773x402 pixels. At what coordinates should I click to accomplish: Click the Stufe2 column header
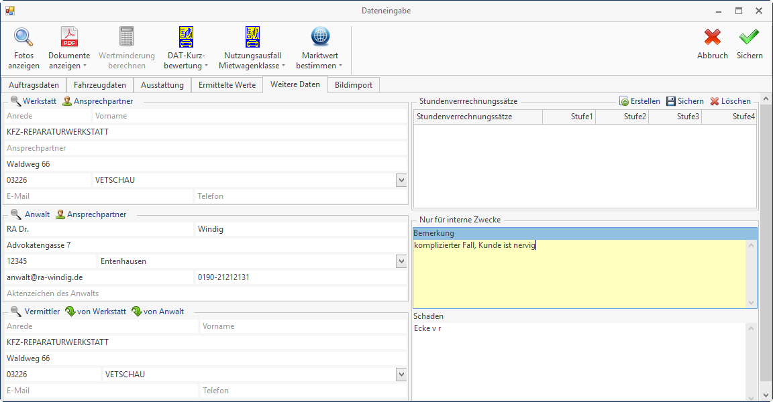click(x=622, y=117)
